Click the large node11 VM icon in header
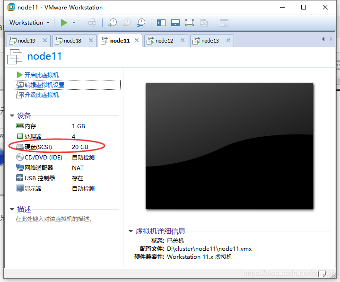Image resolution: width=340 pixels, height=282 pixels. [15, 57]
